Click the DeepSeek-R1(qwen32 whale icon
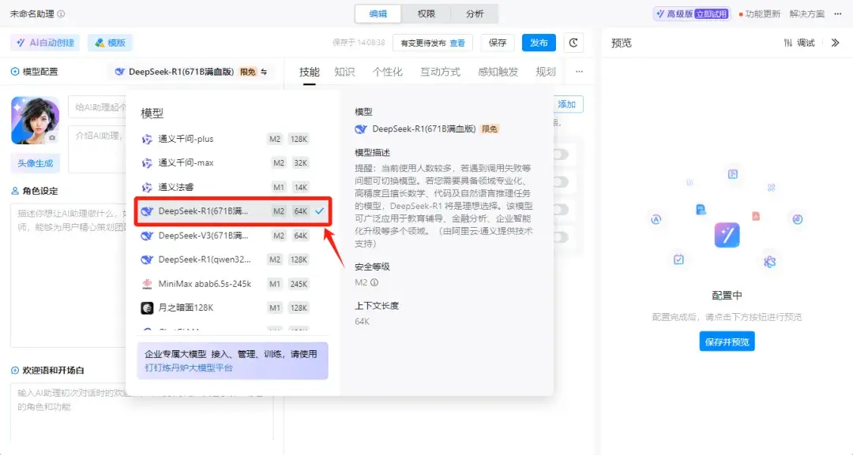 pos(147,259)
